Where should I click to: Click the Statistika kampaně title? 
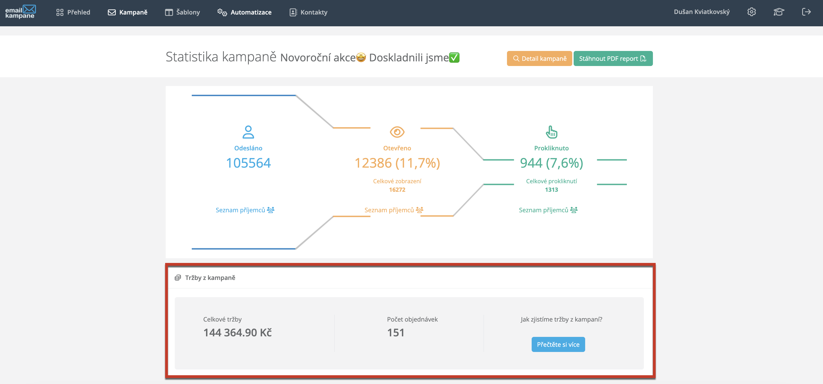click(221, 57)
